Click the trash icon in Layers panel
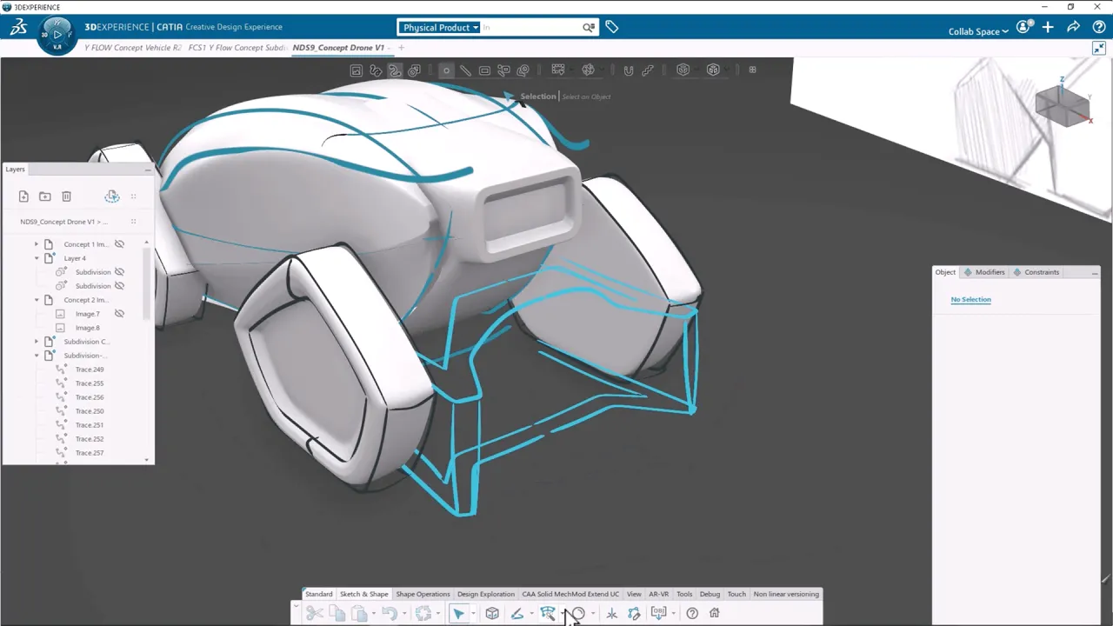This screenshot has height=626, width=1113. coord(66,196)
